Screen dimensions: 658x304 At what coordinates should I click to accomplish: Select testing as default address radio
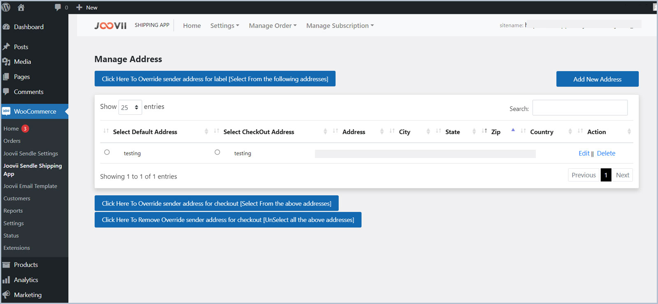pyautogui.click(x=107, y=152)
